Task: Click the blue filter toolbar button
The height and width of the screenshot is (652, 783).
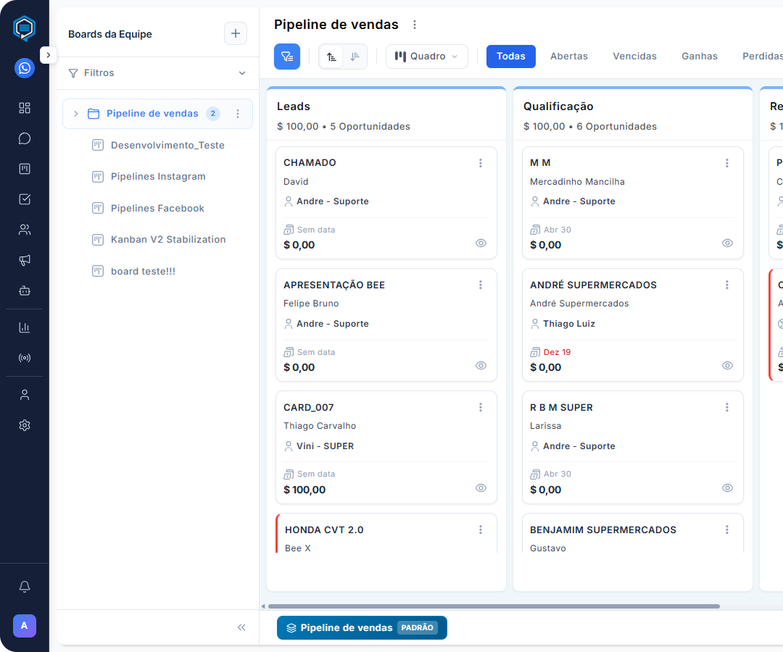Action: (x=287, y=57)
